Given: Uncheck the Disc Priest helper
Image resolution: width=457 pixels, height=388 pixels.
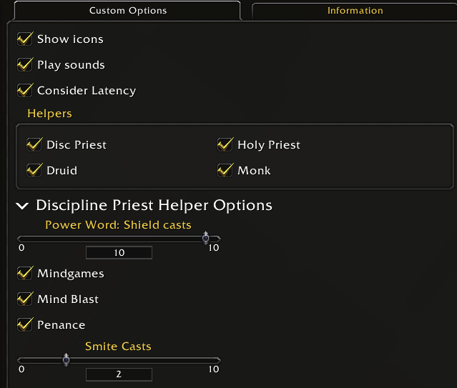Looking at the screenshot, I should (34, 145).
